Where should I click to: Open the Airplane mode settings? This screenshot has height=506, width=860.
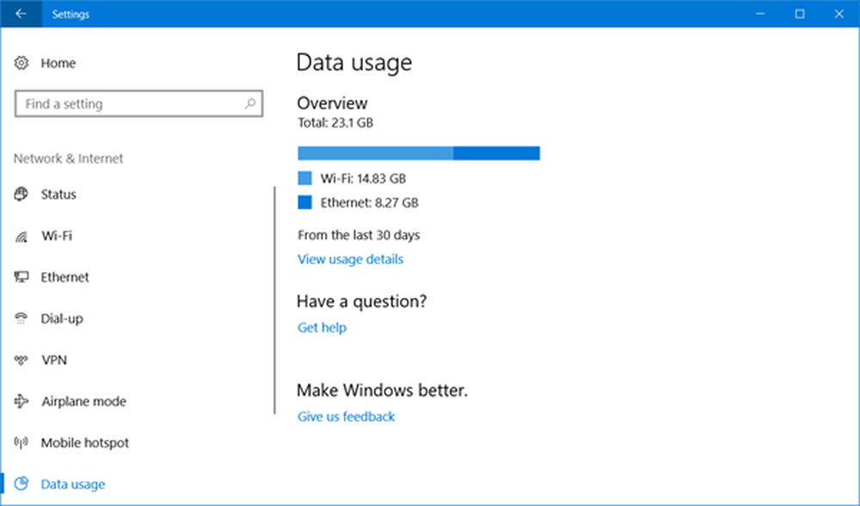point(83,402)
